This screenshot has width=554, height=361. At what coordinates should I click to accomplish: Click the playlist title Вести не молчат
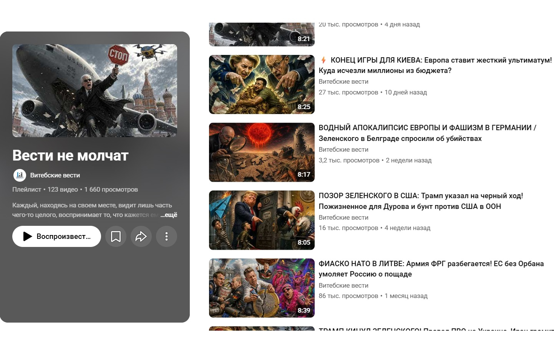click(70, 156)
